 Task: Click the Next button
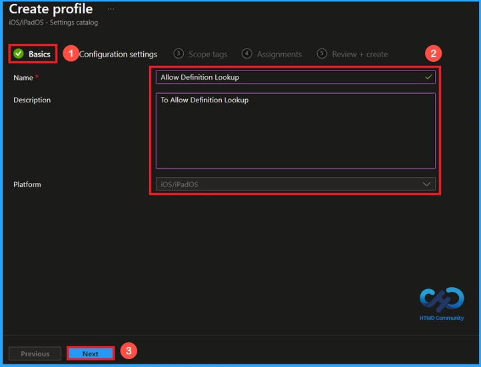pos(91,354)
